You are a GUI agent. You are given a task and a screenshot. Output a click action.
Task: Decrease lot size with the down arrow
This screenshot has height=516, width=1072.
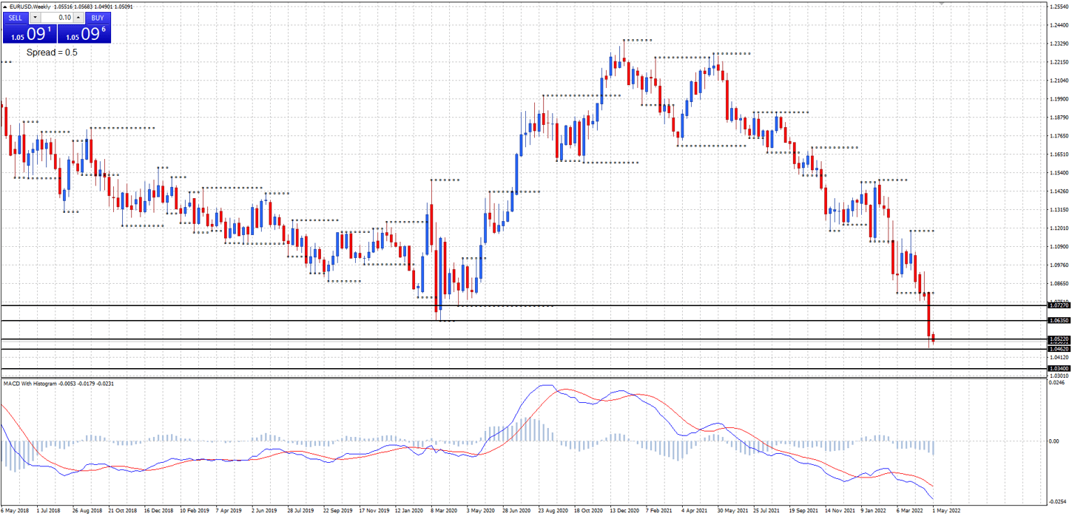click(34, 17)
